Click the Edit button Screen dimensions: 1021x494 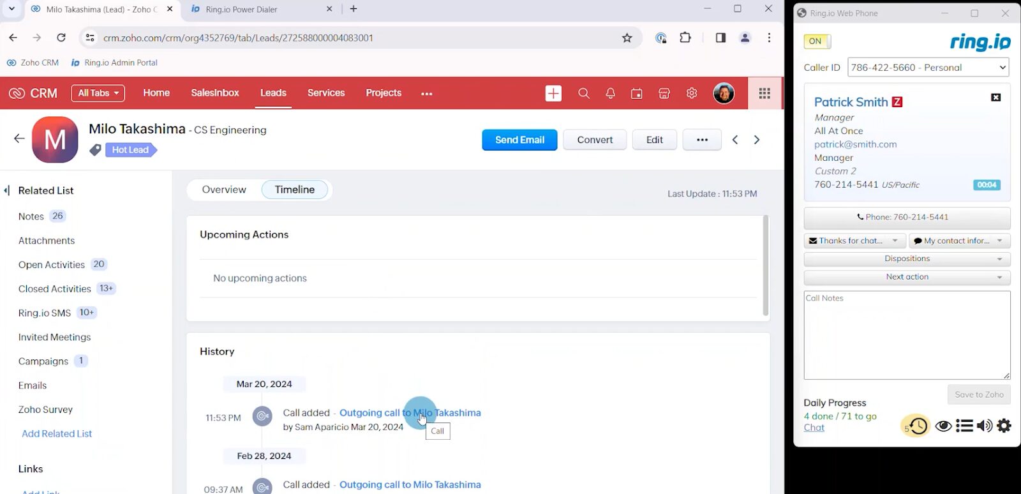[655, 140]
